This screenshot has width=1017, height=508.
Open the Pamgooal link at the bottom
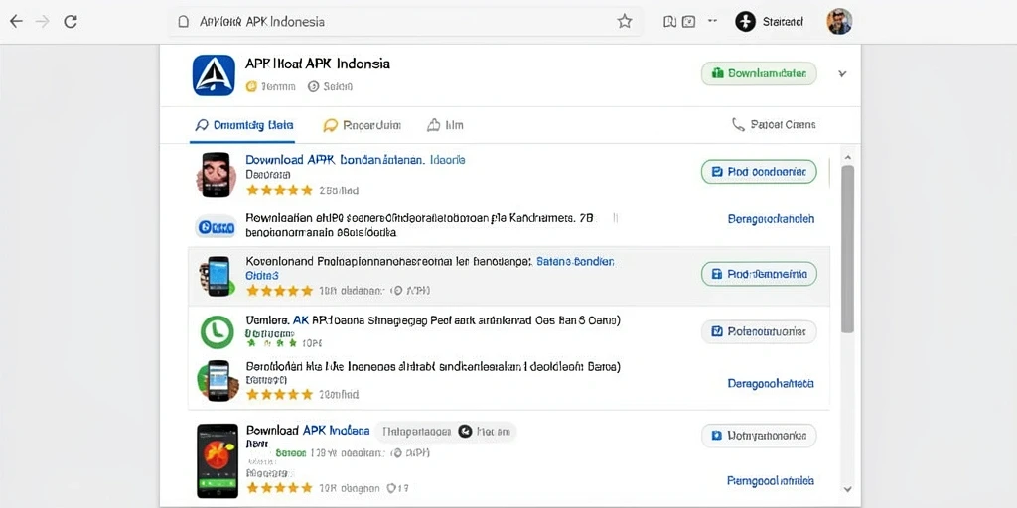(771, 481)
